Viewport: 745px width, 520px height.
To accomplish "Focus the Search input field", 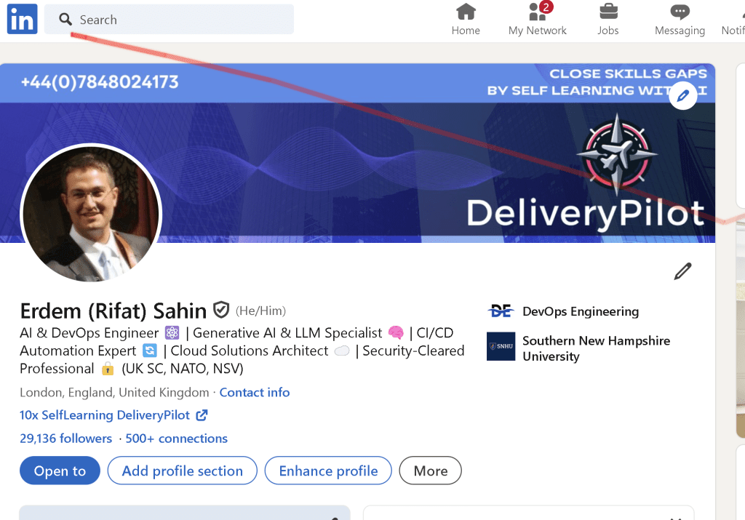I will point(169,20).
